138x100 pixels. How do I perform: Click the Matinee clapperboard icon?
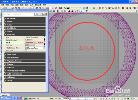(x=68, y=8)
